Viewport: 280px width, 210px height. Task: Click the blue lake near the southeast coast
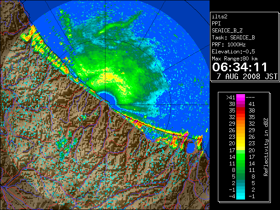coord(191,147)
